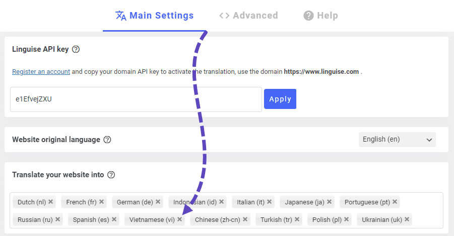454x236 pixels.
Task: Click the Dutch (nl) tag label
Action: click(x=32, y=202)
